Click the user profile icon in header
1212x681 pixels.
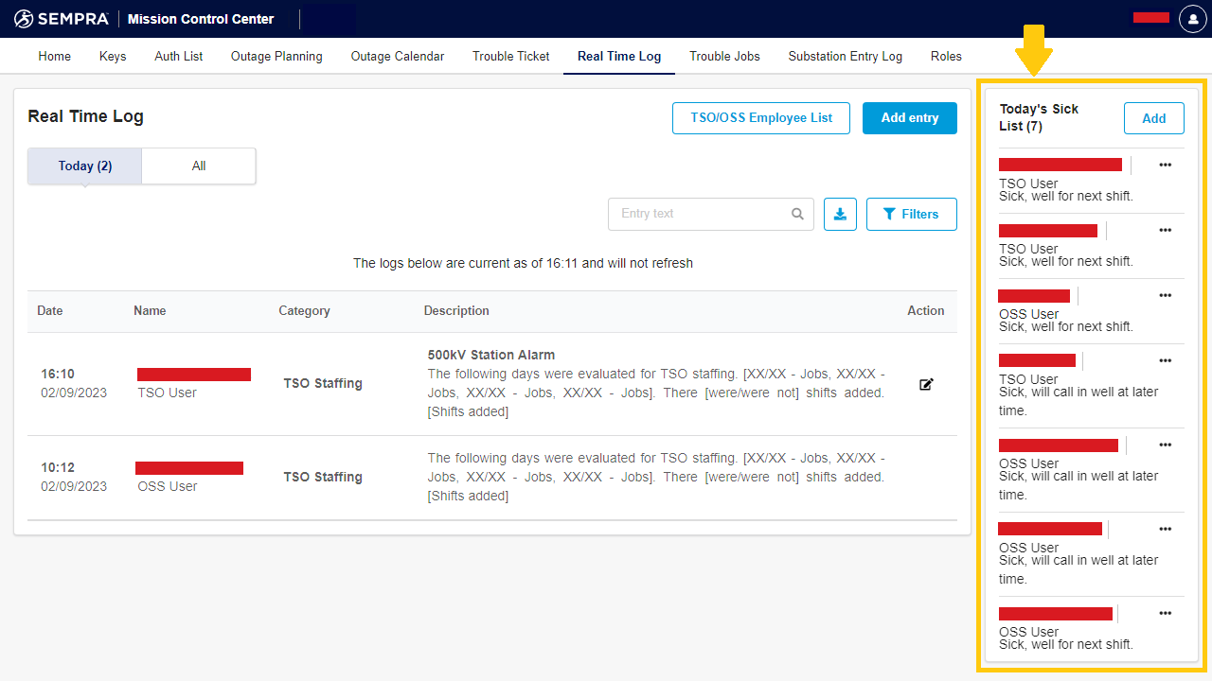click(x=1192, y=19)
